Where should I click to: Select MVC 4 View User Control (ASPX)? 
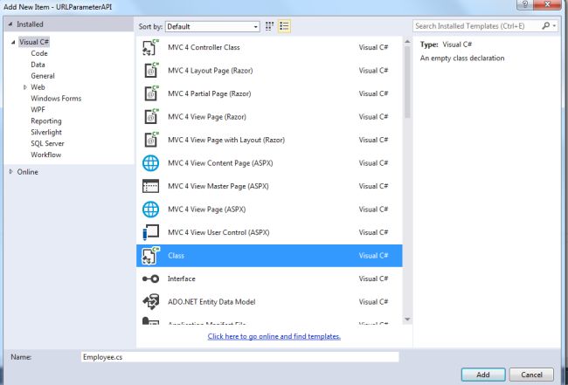coord(218,233)
